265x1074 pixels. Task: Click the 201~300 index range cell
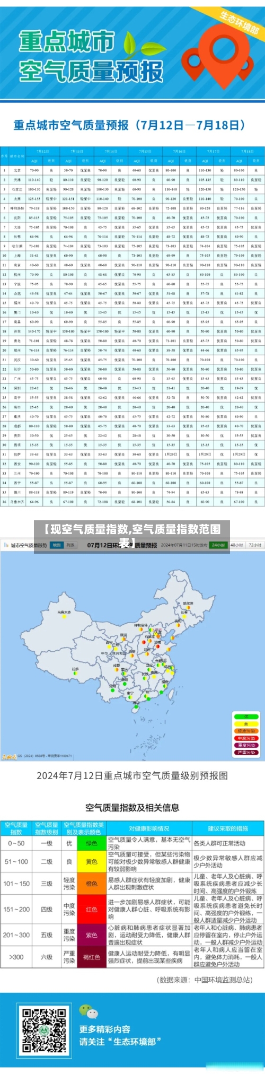16,935
